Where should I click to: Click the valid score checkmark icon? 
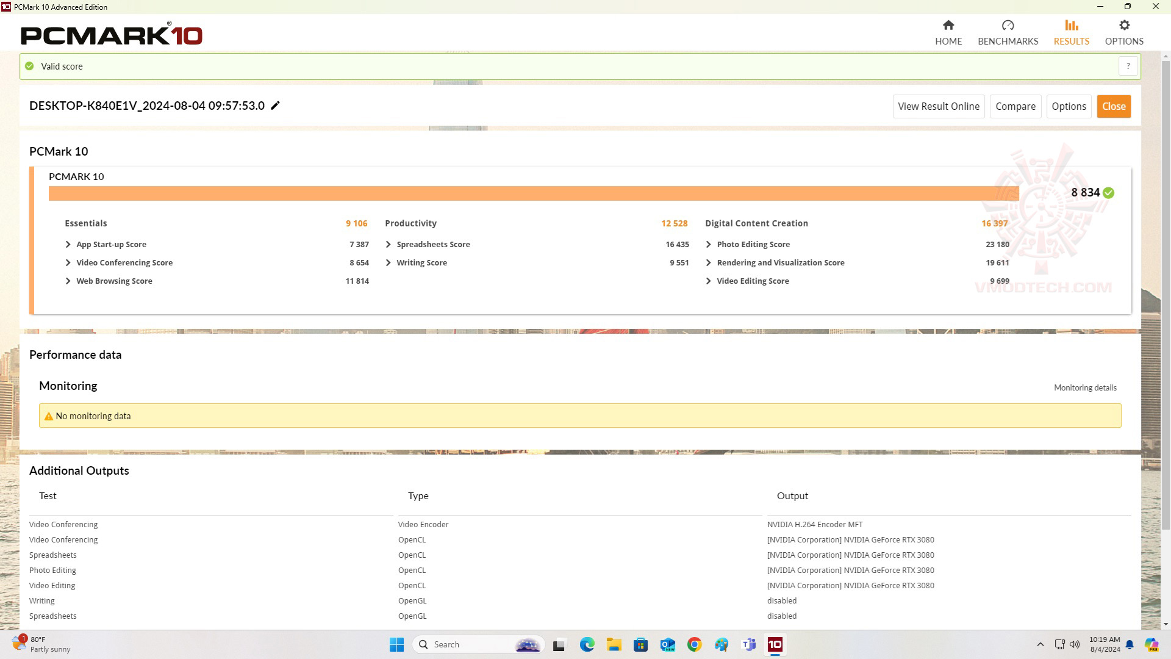pyautogui.click(x=29, y=66)
